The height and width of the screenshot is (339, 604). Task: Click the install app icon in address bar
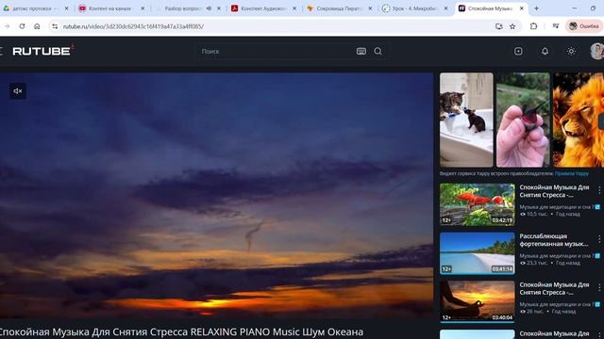point(499,26)
